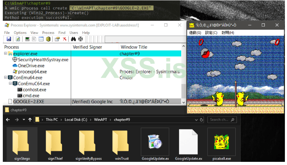Viewport: 287px width, 165px height.
Task: Toggle the Show Lower Pane toolbar icon
Action: coord(41,39)
